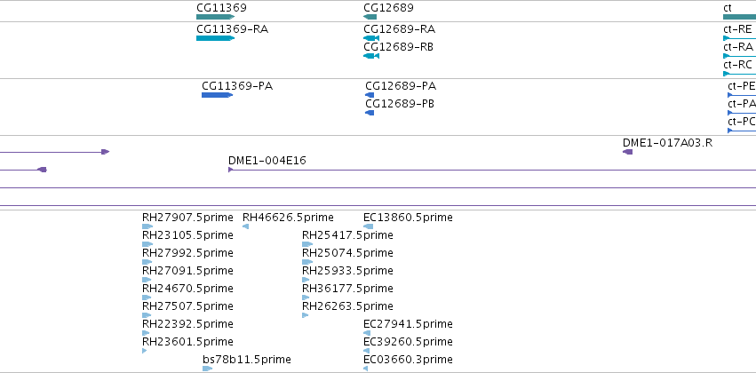The image size is (756, 373).
Task: Click the bs78b11.5prime EST arrow
Action: click(207, 369)
